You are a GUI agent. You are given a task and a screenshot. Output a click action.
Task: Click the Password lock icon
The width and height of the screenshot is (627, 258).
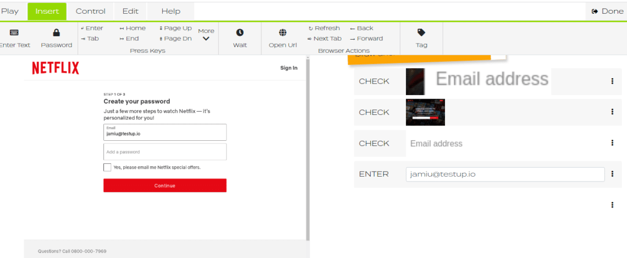[56, 33]
